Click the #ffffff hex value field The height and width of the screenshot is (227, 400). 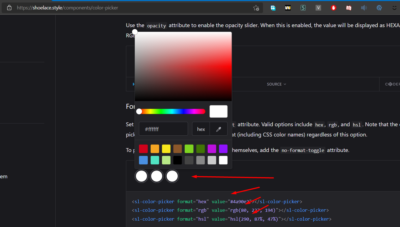pos(163,129)
